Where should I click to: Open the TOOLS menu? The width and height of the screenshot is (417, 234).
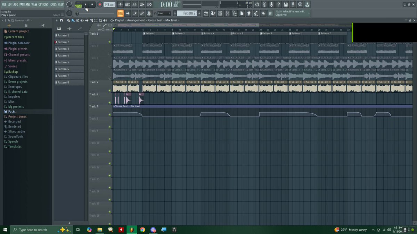[x=53, y=4]
